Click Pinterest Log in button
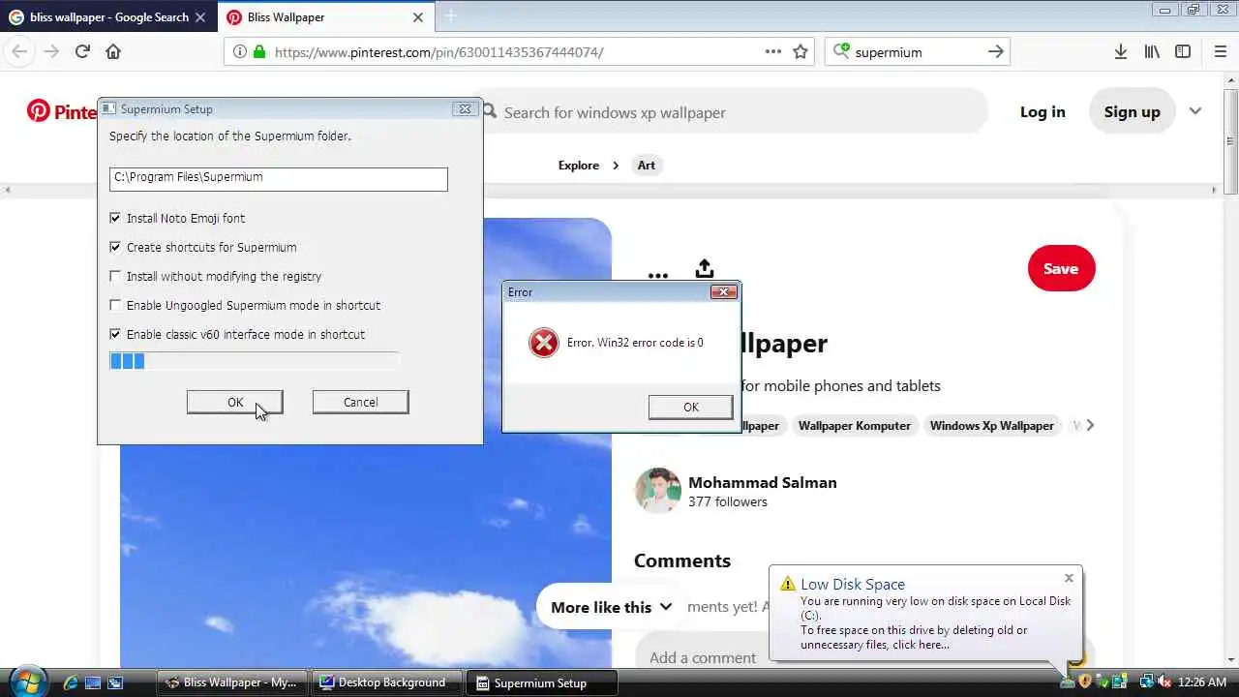The image size is (1239, 697). [1043, 111]
